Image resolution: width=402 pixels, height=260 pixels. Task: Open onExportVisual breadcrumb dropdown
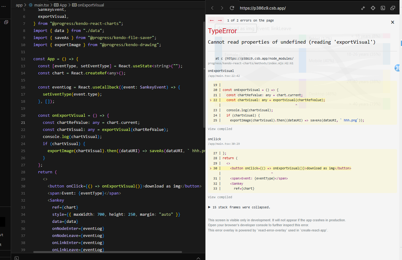pos(91,5)
